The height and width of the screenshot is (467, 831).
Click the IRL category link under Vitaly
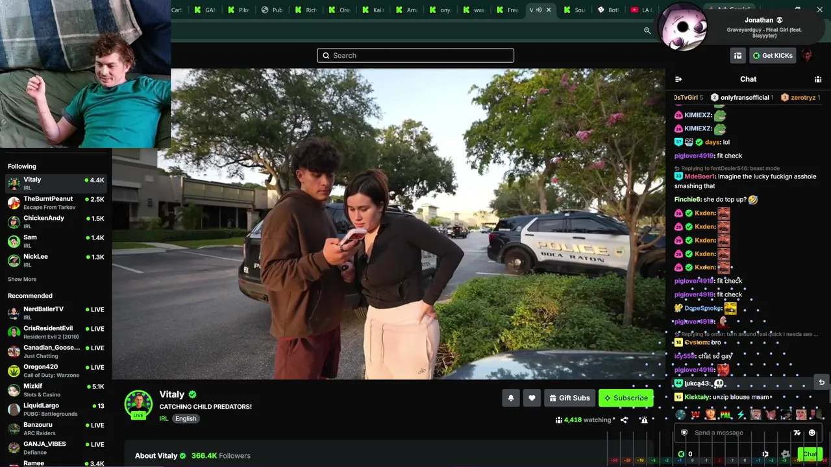(x=164, y=419)
